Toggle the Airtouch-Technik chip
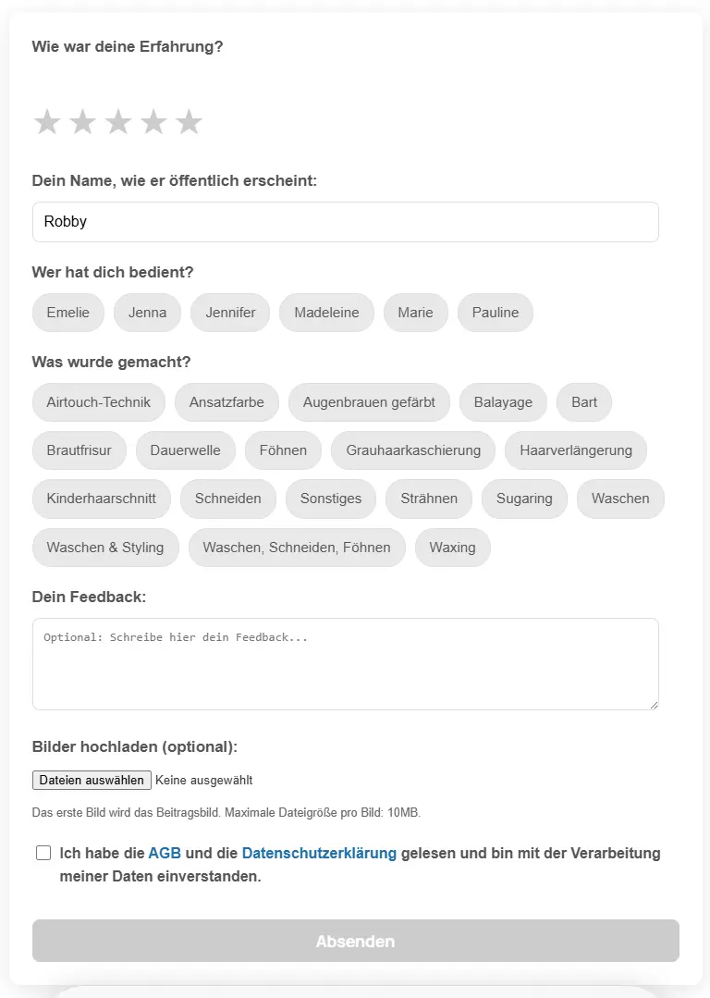710x998 pixels. click(x=99, y=402)
